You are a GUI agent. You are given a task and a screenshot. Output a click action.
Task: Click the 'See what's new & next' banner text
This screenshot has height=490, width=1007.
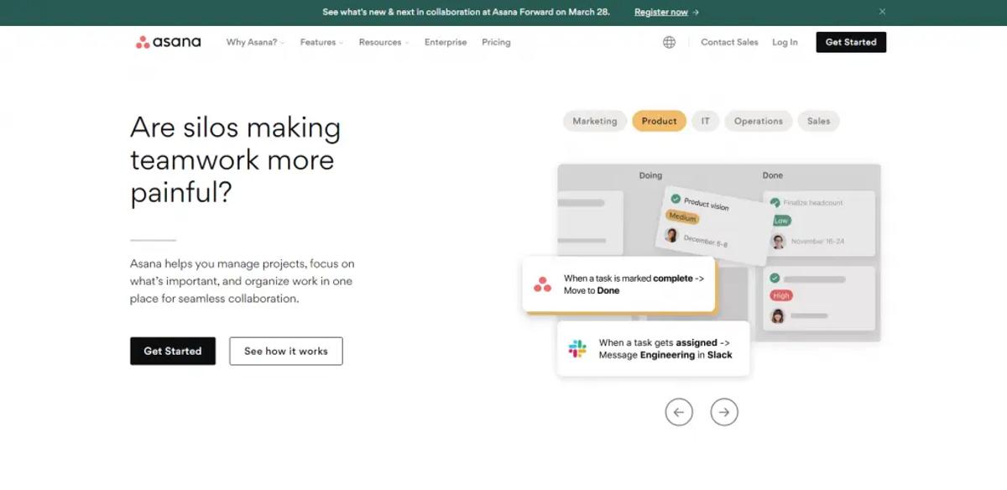[x=466, y=12]
